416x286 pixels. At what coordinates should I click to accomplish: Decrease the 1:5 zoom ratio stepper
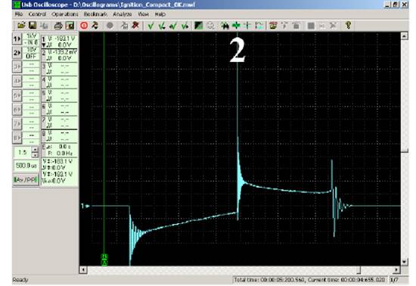[35, 155]
